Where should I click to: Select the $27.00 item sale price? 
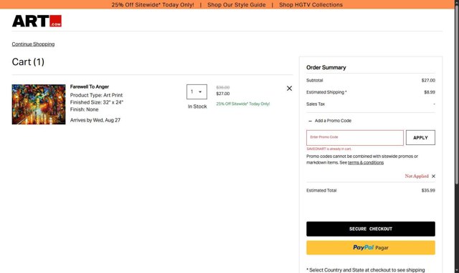point(223,94)
